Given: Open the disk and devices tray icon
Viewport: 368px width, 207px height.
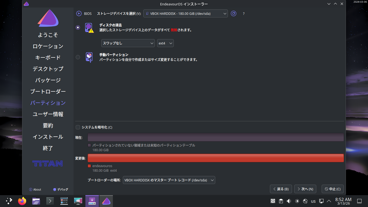Looking at the screenshot, I should tap(305, 201).
